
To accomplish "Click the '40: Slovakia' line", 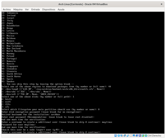I will tap(9, 69).
